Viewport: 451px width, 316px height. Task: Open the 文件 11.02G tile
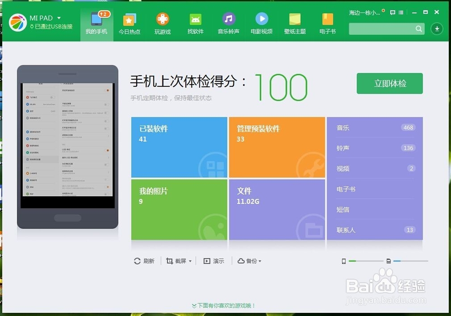point(277,209)
